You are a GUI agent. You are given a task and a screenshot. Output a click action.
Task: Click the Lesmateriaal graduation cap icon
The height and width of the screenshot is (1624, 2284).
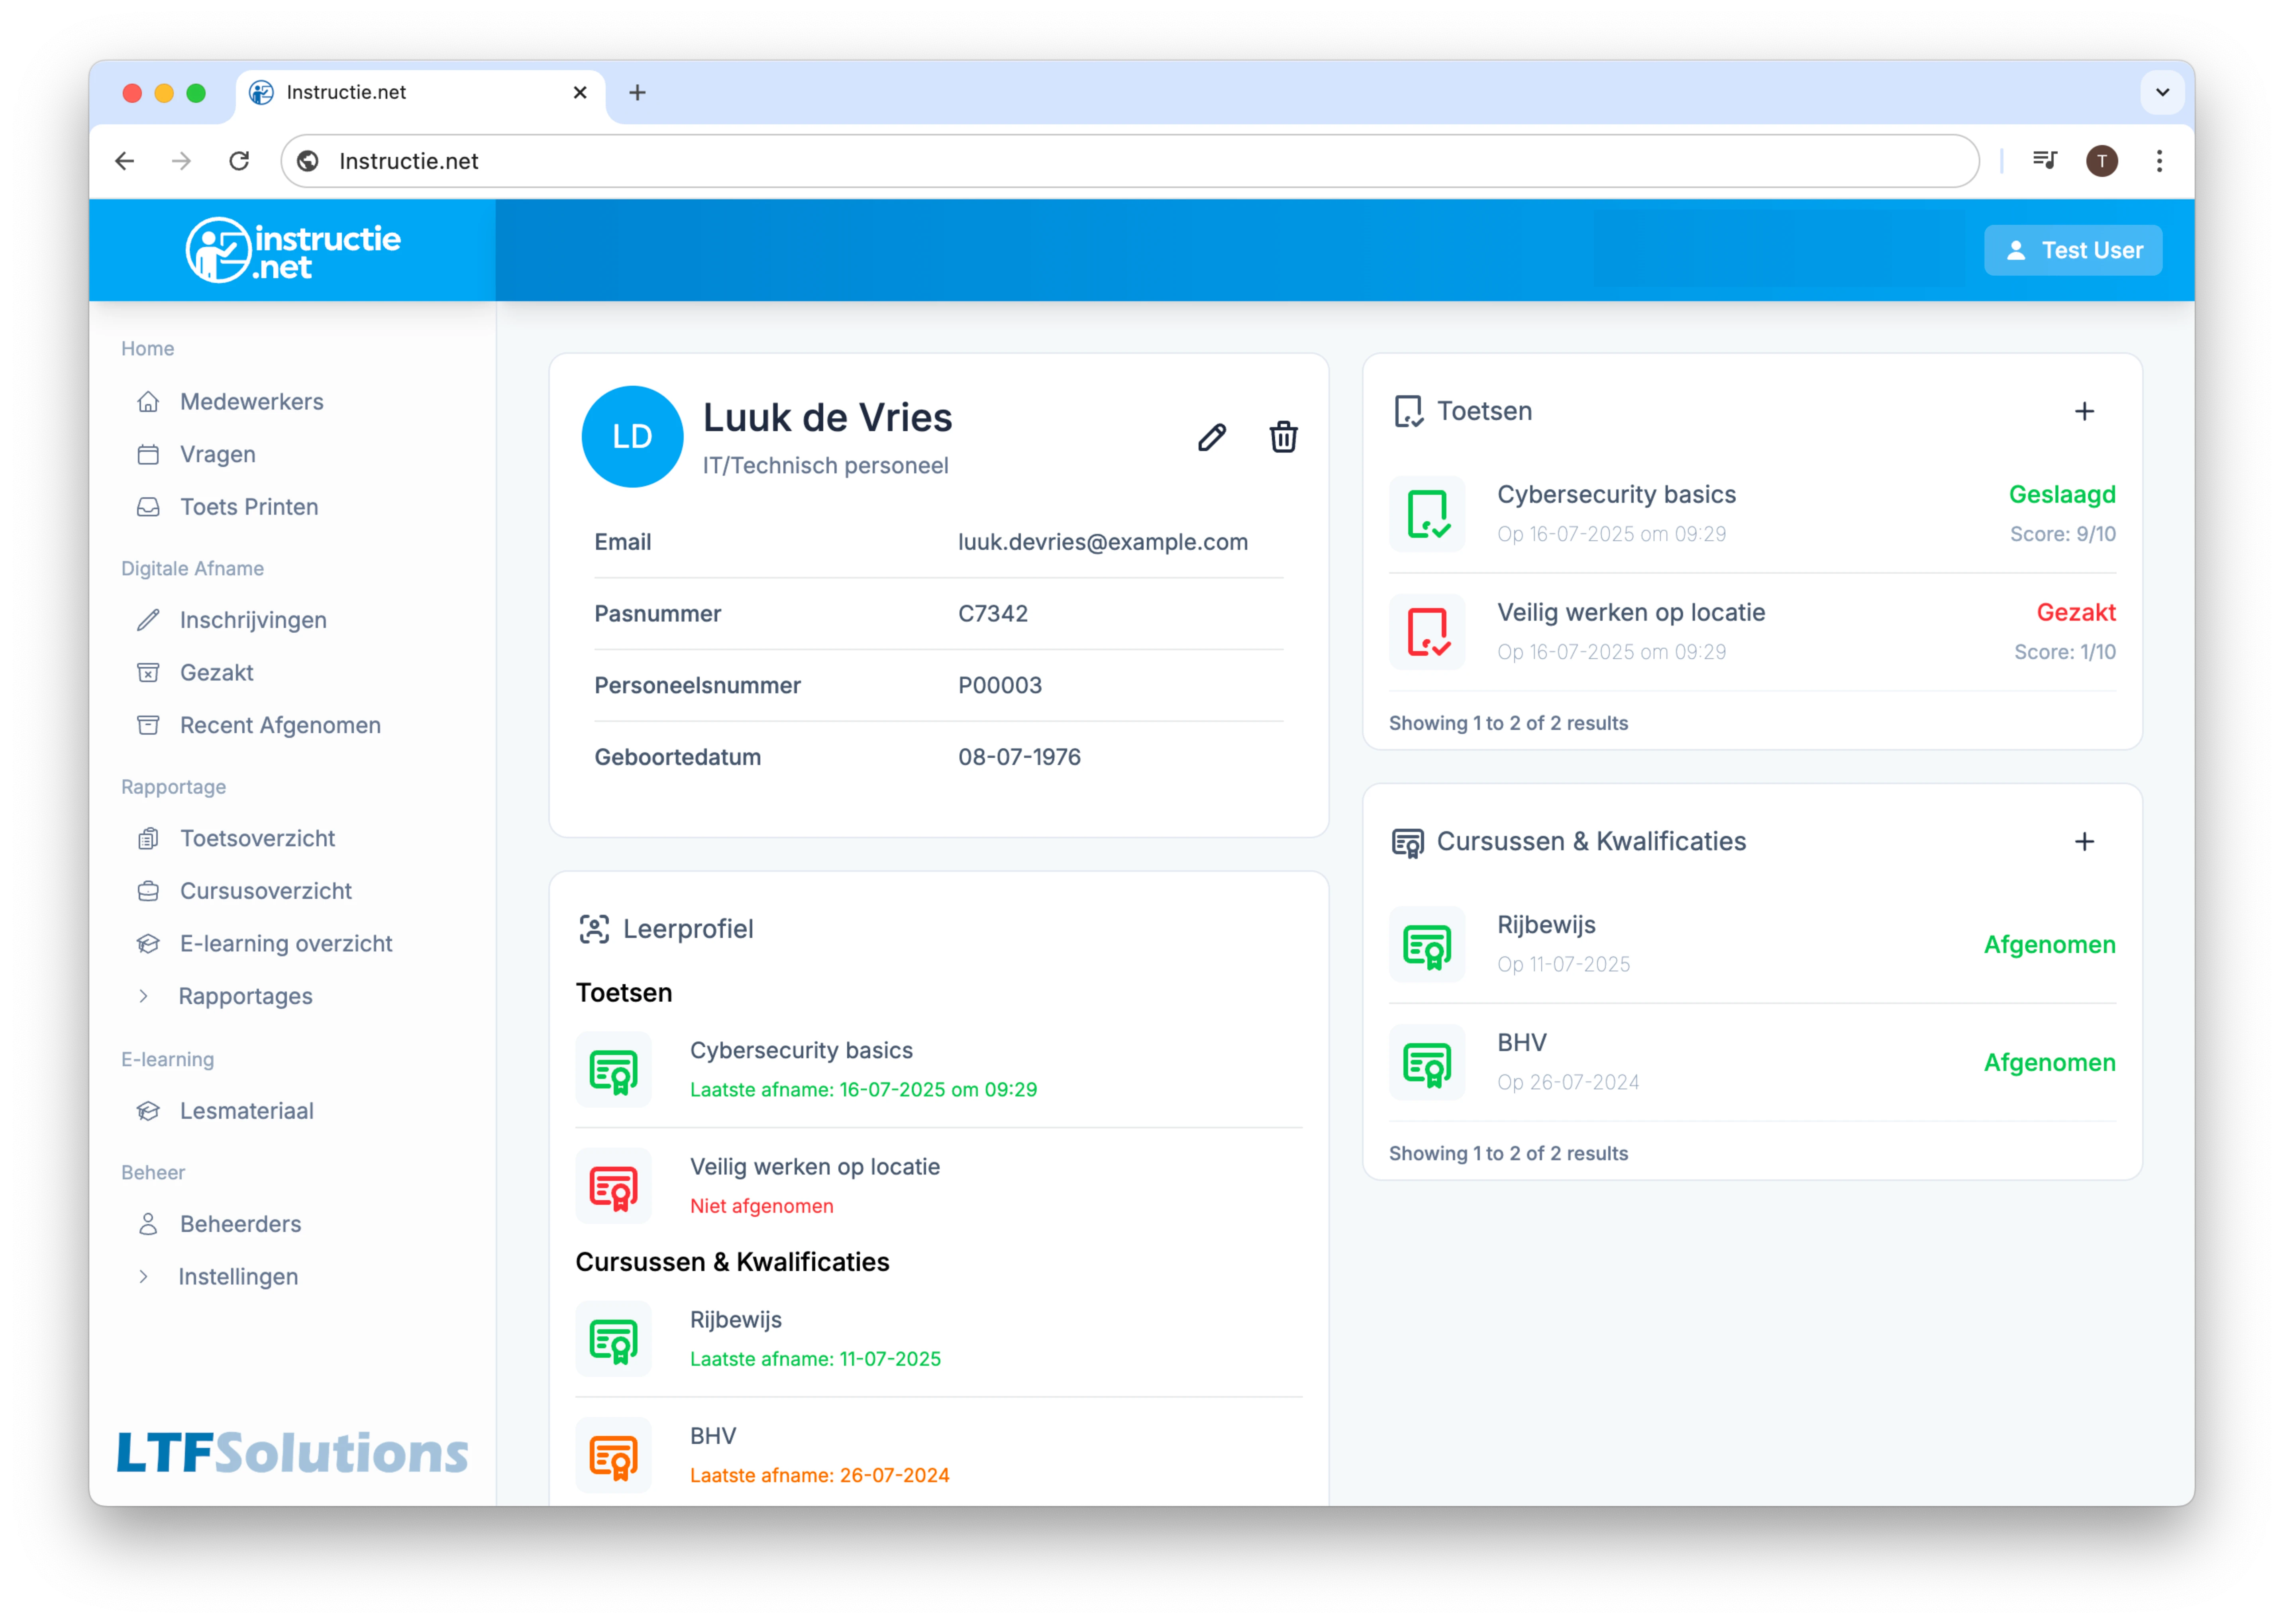point(148,1111)
